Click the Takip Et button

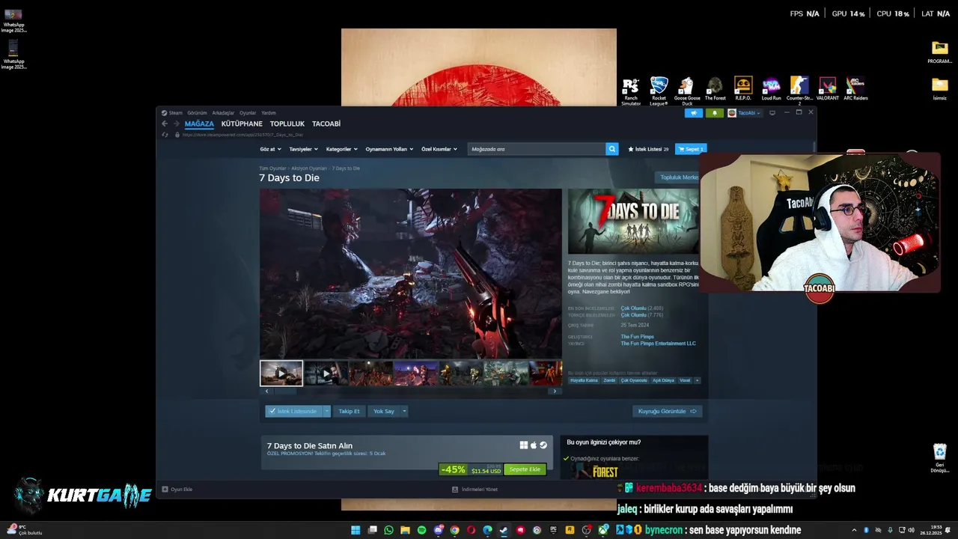(x=349, y=411)
